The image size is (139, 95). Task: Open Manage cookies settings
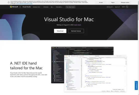[x=125, y=2]
